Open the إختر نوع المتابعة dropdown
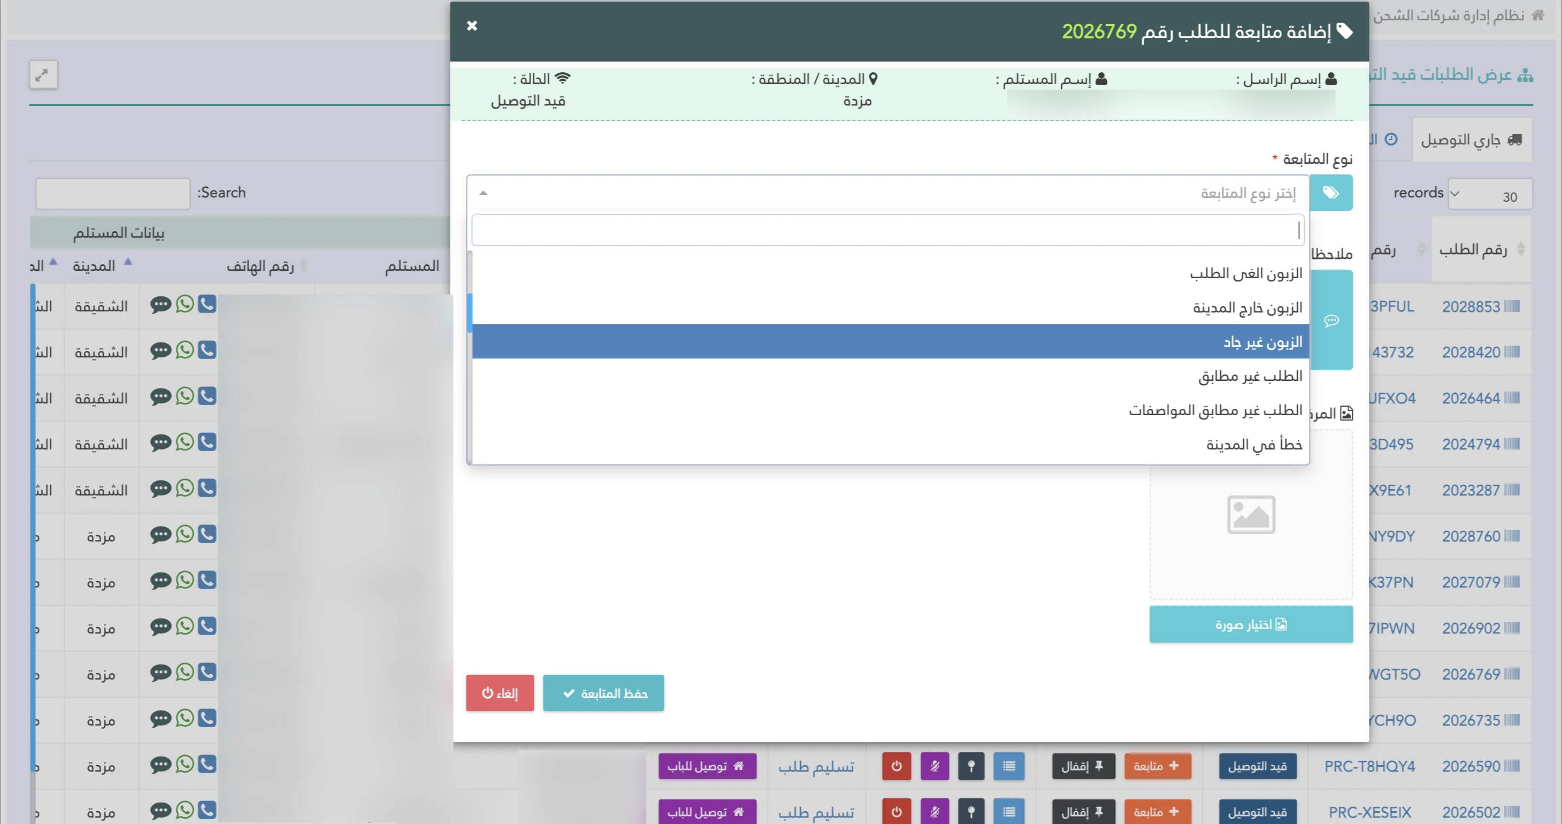The width and height of the screenshot is (1562, 824). click(x=888, y=193)
